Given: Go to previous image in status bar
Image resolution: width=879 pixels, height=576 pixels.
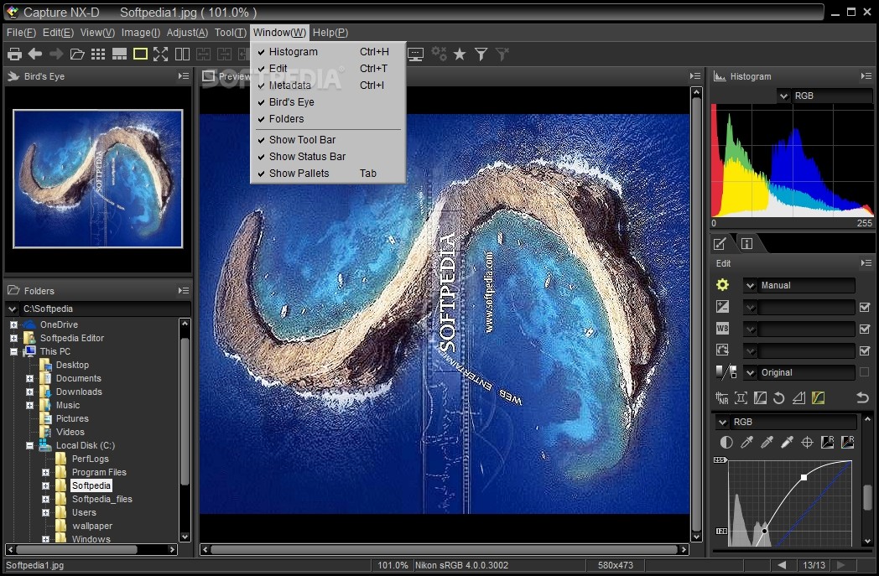Looking at the screenshot, I should 782,565.
